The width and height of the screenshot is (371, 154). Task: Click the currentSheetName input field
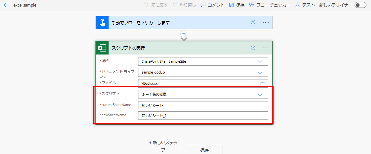(203, 105)
